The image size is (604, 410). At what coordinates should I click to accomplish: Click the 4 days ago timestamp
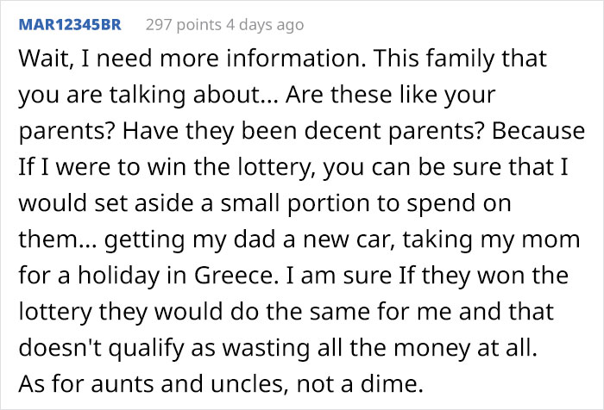pos(261,25)
